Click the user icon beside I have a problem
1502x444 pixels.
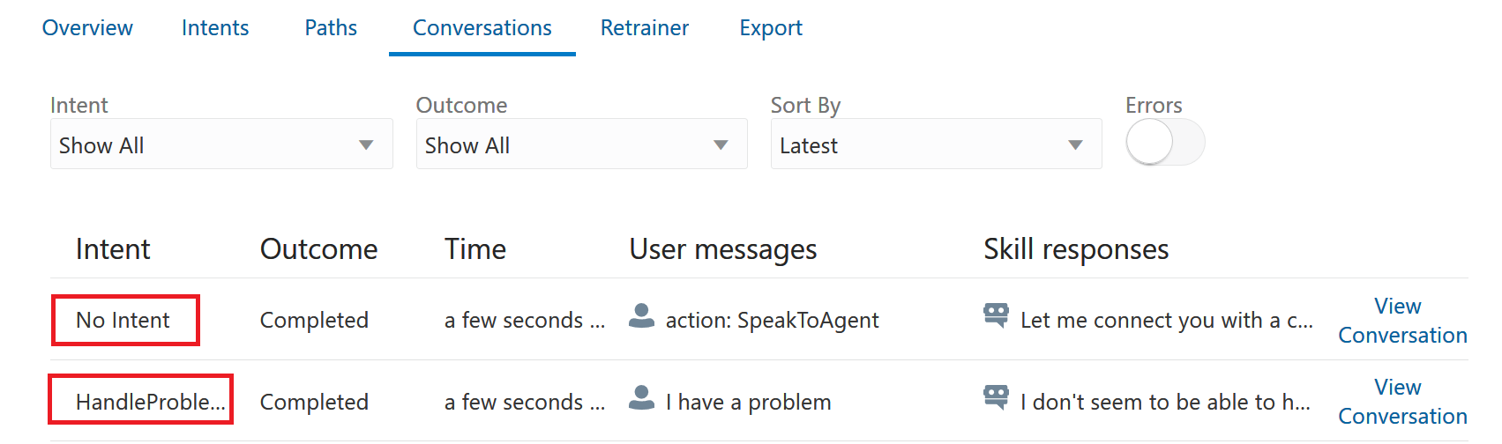[x=641, y=397]
